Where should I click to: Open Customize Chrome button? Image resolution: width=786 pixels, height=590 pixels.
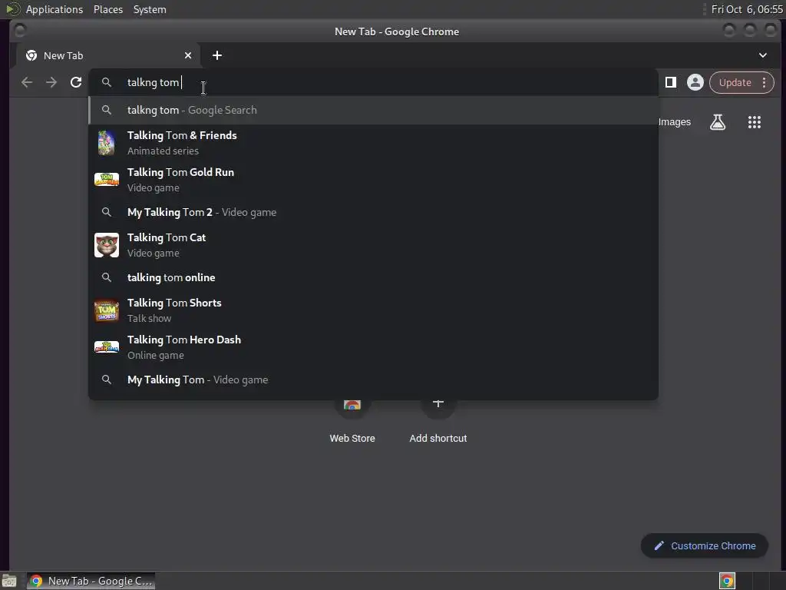pos(705,546)
